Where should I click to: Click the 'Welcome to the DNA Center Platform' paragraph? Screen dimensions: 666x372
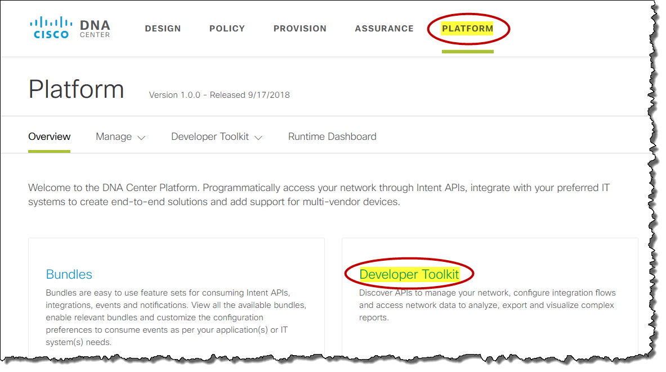coord(319,194)
